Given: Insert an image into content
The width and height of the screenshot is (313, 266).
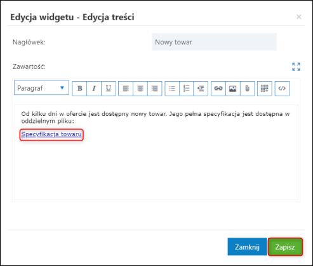Looking at the screenshot, I should 233,89.
